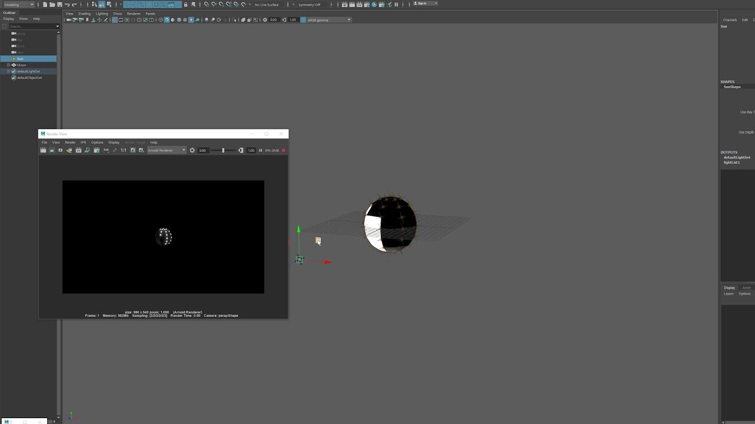Select the 1:1 zoom icon in Render View

pyautogui.click(x=123, y=150)
